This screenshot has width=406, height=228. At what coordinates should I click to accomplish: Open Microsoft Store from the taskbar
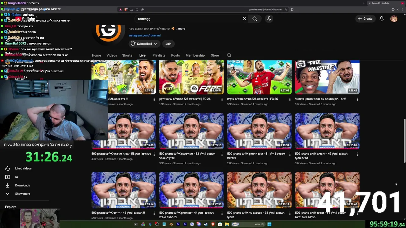[x=220, y=224]
